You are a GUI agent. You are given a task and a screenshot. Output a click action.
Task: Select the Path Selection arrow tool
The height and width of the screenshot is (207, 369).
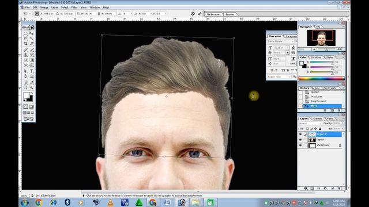click(x=25, y=71)
